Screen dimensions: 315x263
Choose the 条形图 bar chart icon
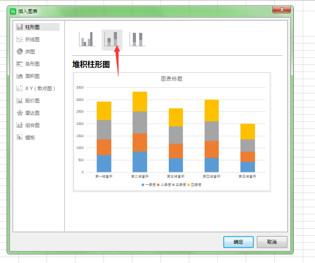tap(20, 64)
